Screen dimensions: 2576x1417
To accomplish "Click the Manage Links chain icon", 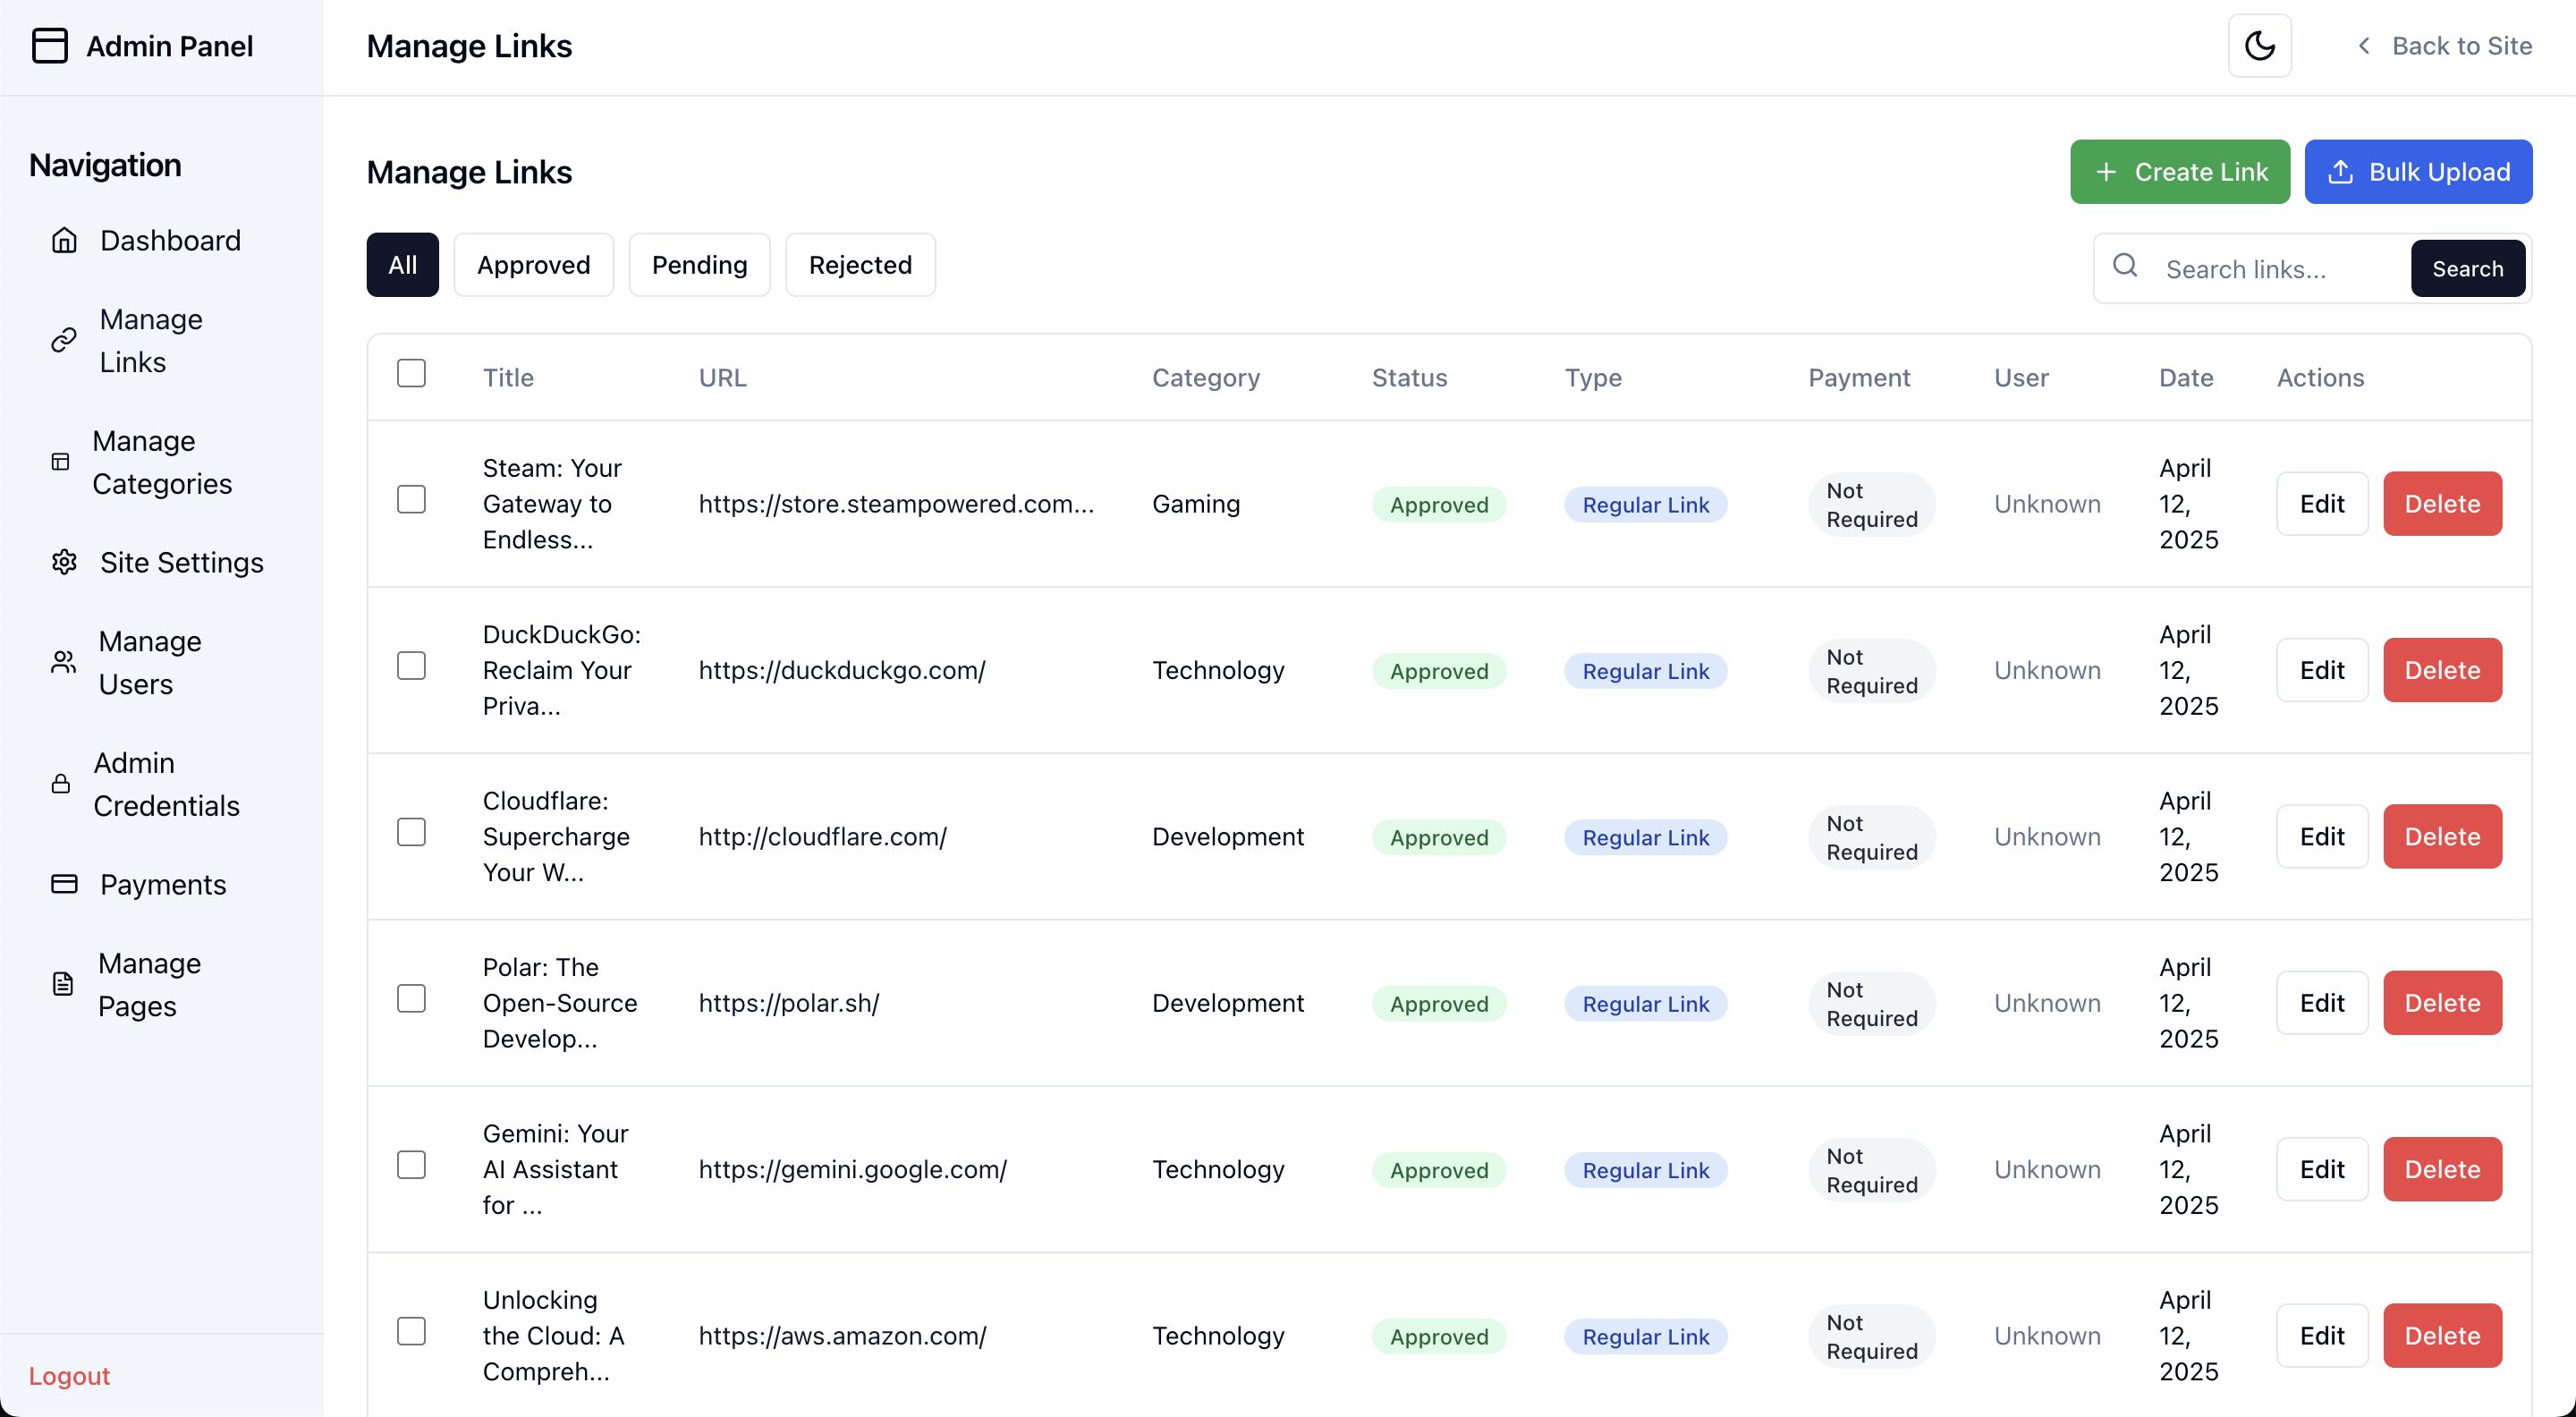I will 64,340.
